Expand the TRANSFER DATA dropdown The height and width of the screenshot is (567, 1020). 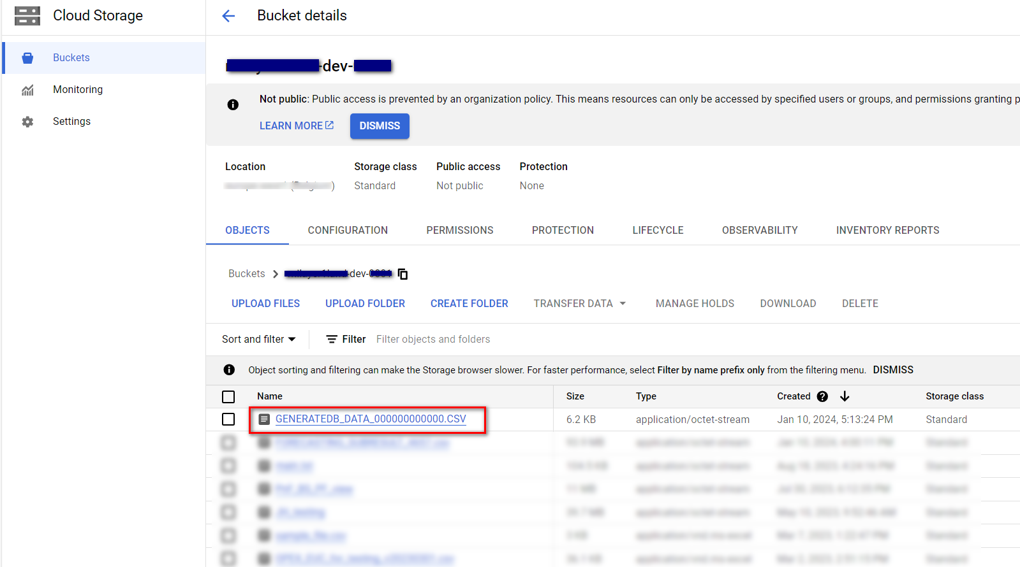pos(580,304)
